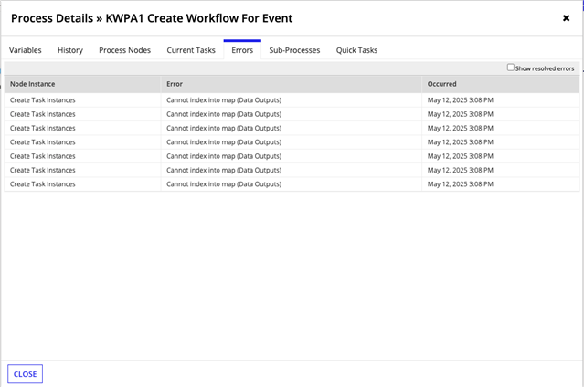This screenshot has height=387, width=584.
Task: Switch to the Variables tab
Action: (x=26, y=50)
